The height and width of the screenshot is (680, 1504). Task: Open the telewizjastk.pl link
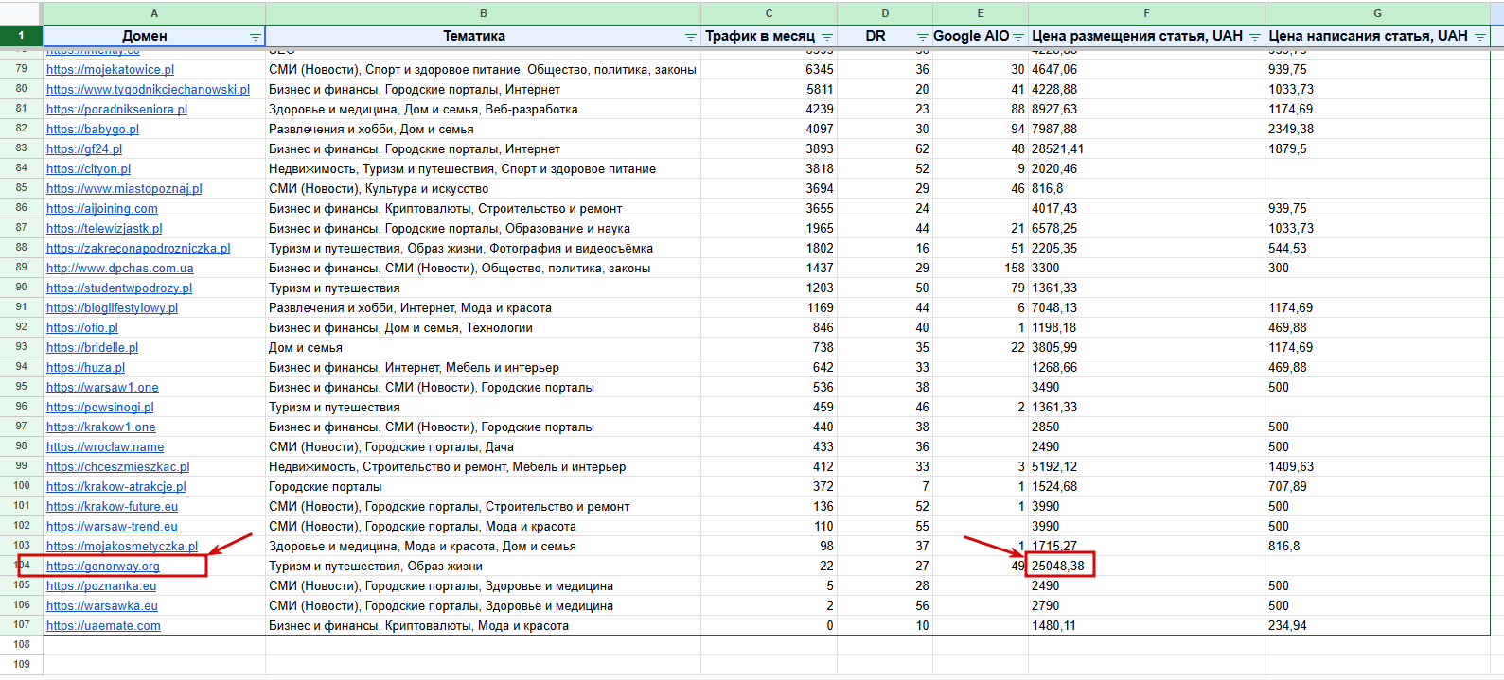(104, 228)
